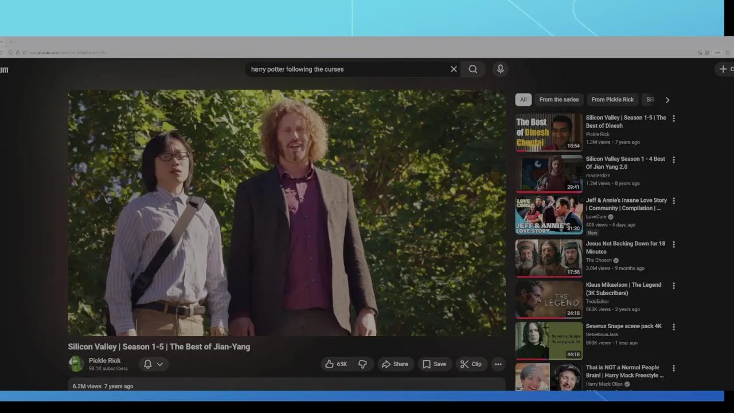Select the From the series chip
Viewport: 734px width, 413px height.
[x=559, y=100]
